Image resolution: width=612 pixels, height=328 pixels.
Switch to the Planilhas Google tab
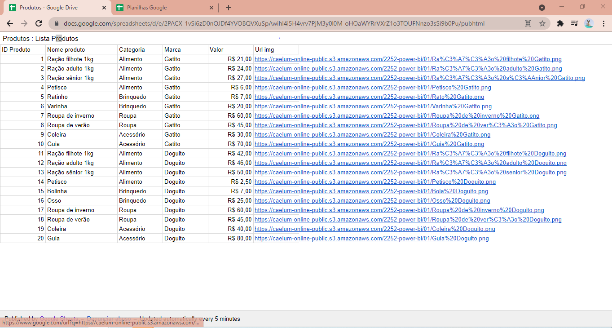coord(165,8)
